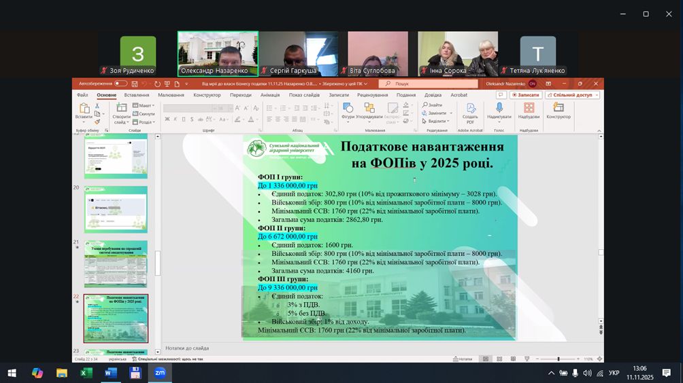Click the Знайти find button
The height and width of the screenshot is (383, 683).
click(433, 105)
